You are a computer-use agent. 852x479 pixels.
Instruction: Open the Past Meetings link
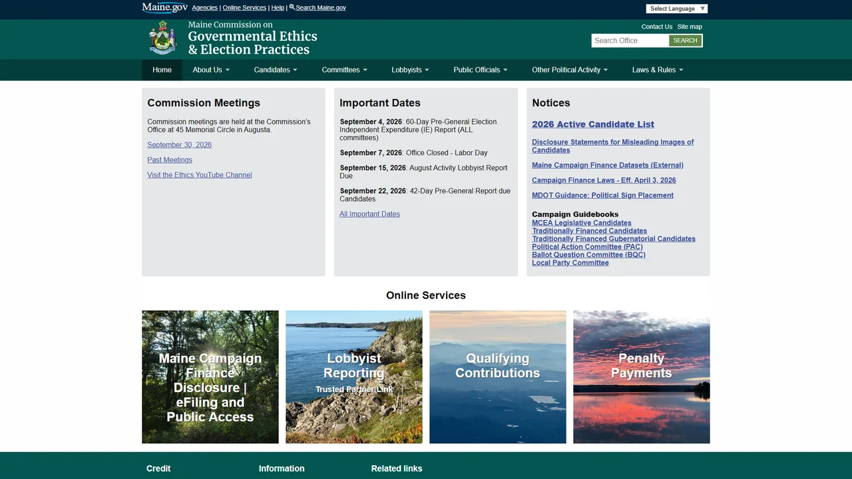pos(170,160)
